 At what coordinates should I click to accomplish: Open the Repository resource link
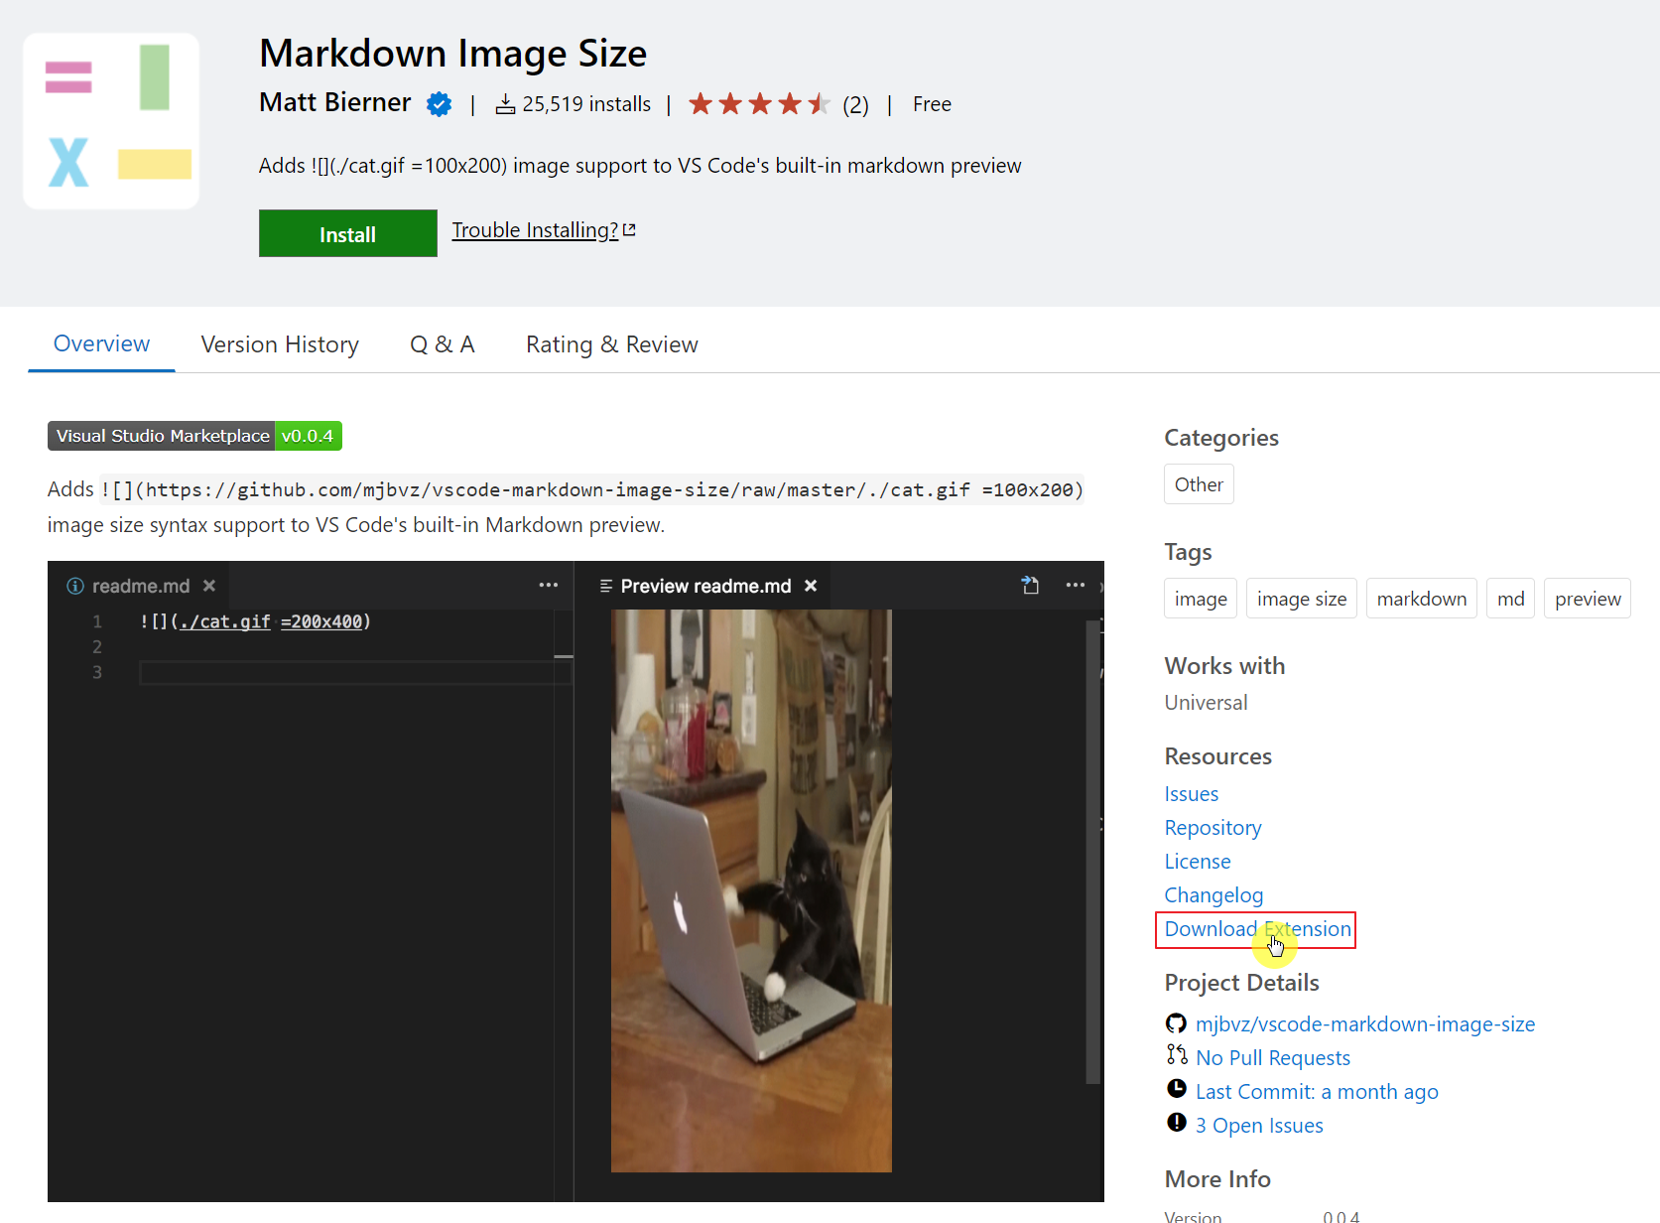1213,827
